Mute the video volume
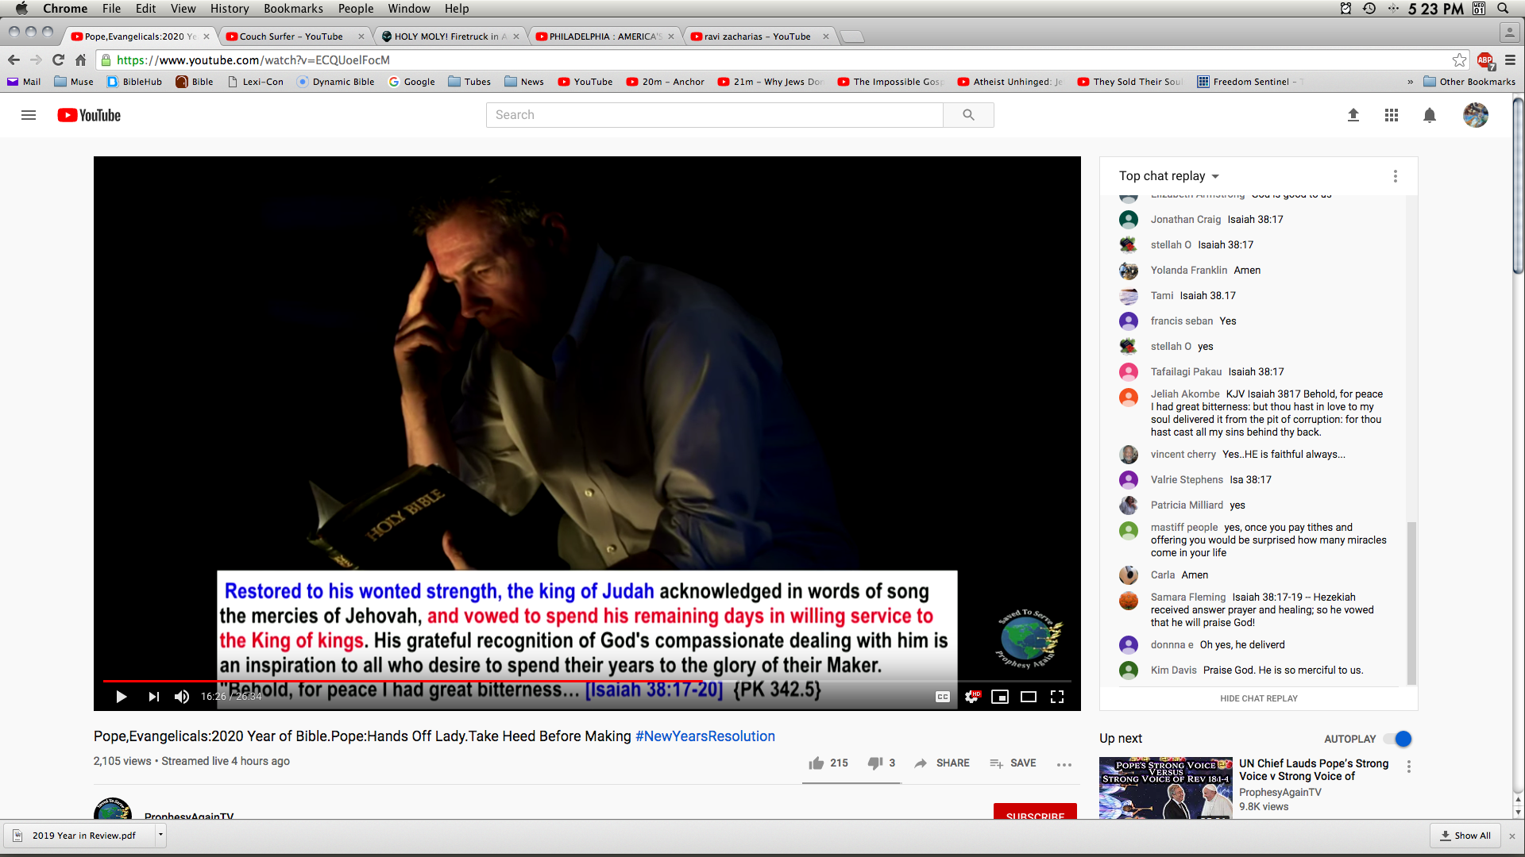Image resolution: width=1525 pixels, height=857 pixels. click(182, 697)
